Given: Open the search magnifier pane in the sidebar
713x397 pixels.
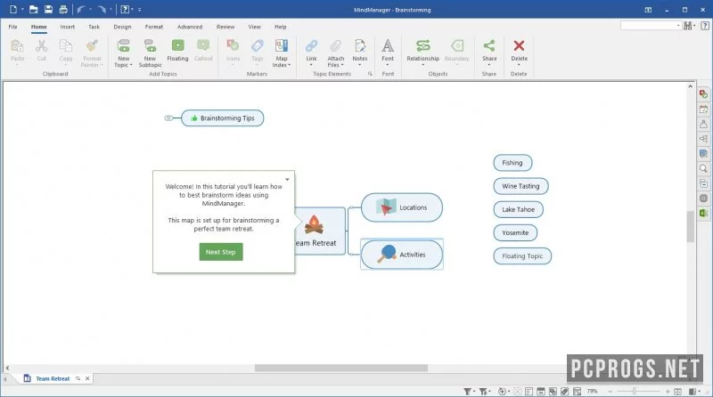Looking at the screenshot, I should 703,168.
